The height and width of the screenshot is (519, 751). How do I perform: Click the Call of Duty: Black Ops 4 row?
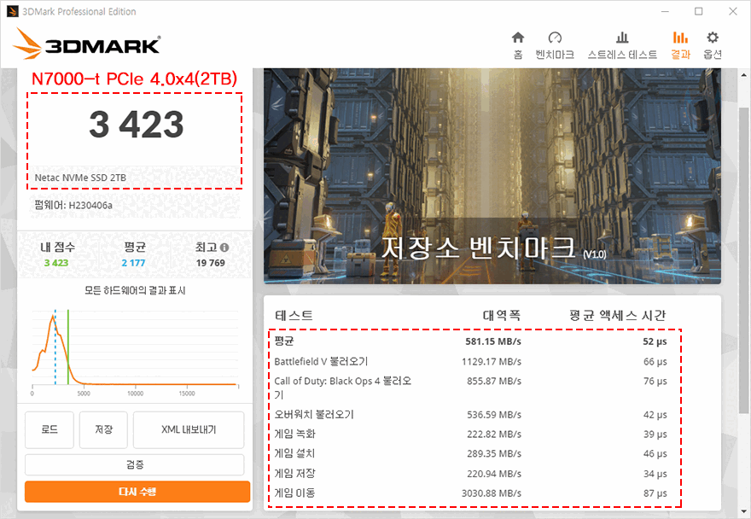coord(470,388)
